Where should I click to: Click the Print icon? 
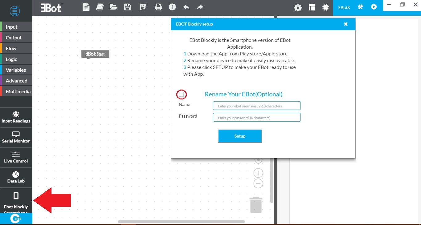tap(158, 7)
